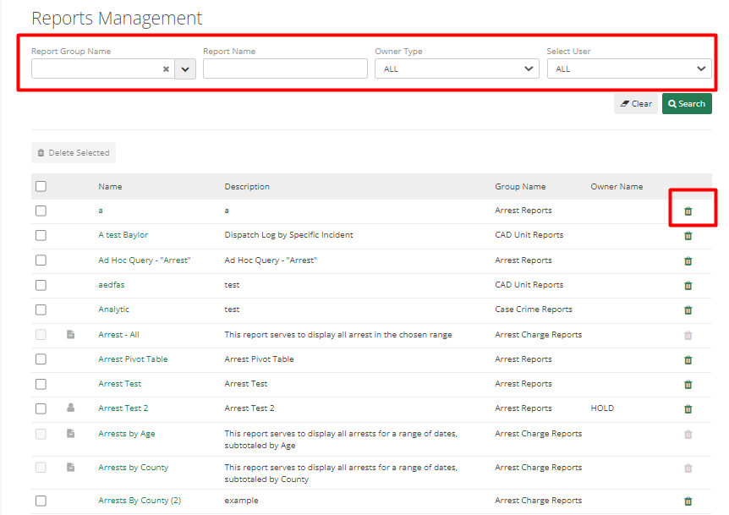This screenshot has height=515, width=729.
Task: Click trash icon for "Ad Hoc Query - Arrest"
Action: (x=688, y=260)
